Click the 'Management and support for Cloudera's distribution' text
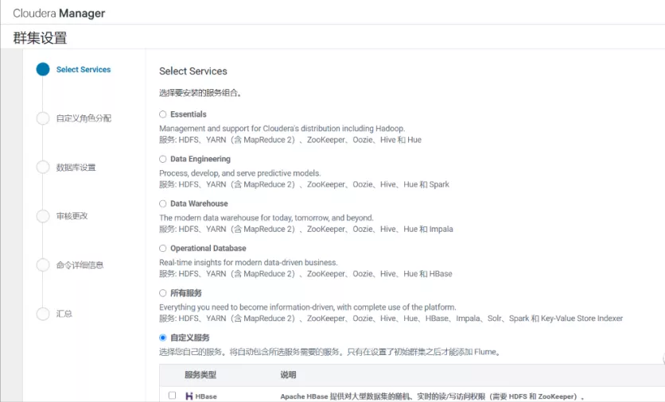 (282, 129)
